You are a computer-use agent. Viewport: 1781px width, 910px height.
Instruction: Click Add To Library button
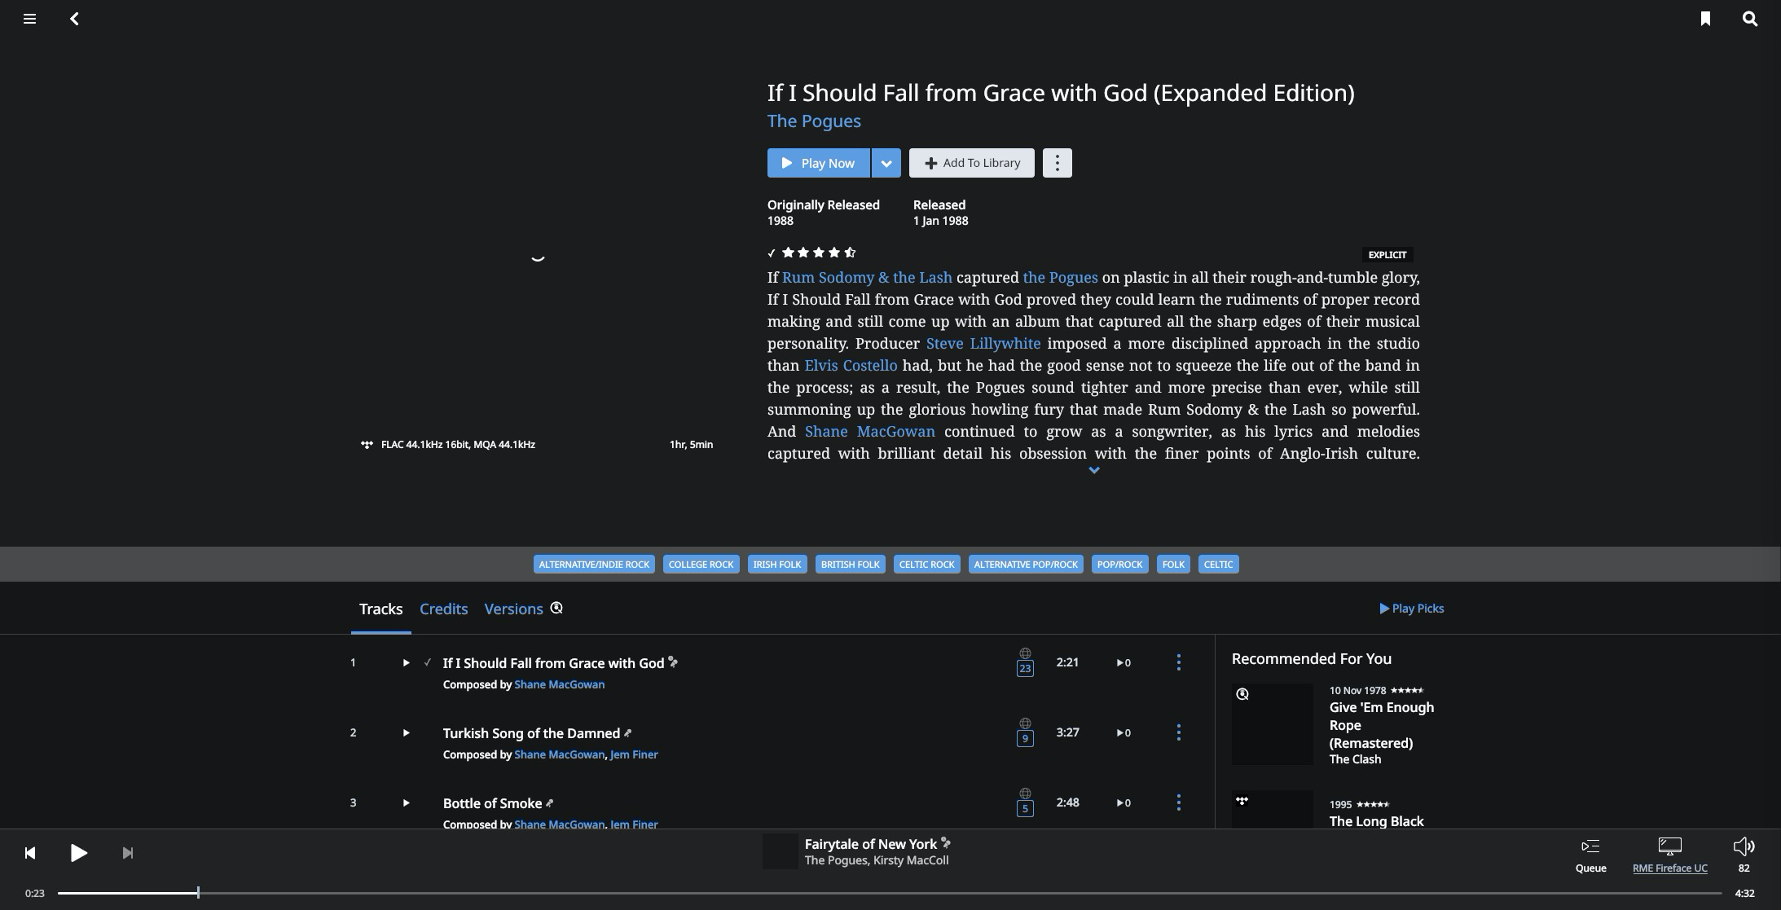[x=971, y=163]
